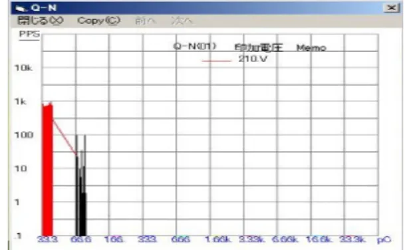Image resolution: width=405 pixels, height=250 pixels.
Task: Select the 210.V voltage legend text
Action: [253, 59]
